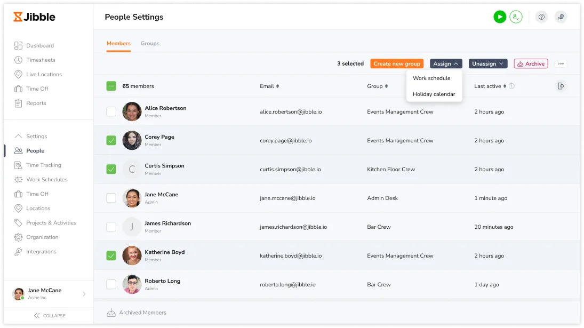
Task: Uncheck Corey Page's checkbox
Action: pos(111,141)
